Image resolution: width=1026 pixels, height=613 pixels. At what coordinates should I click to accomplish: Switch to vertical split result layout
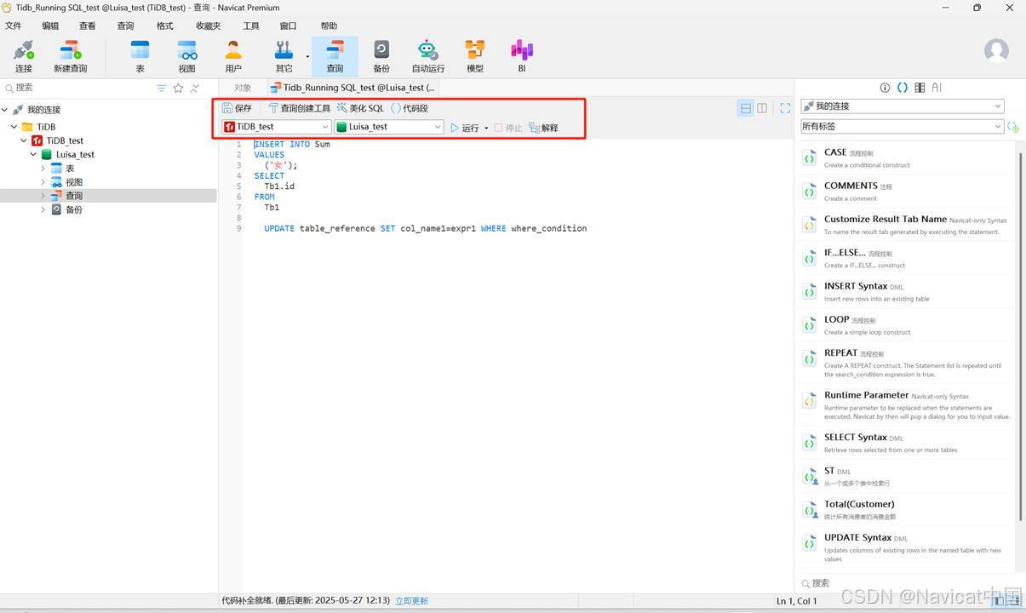pos(762,108)
